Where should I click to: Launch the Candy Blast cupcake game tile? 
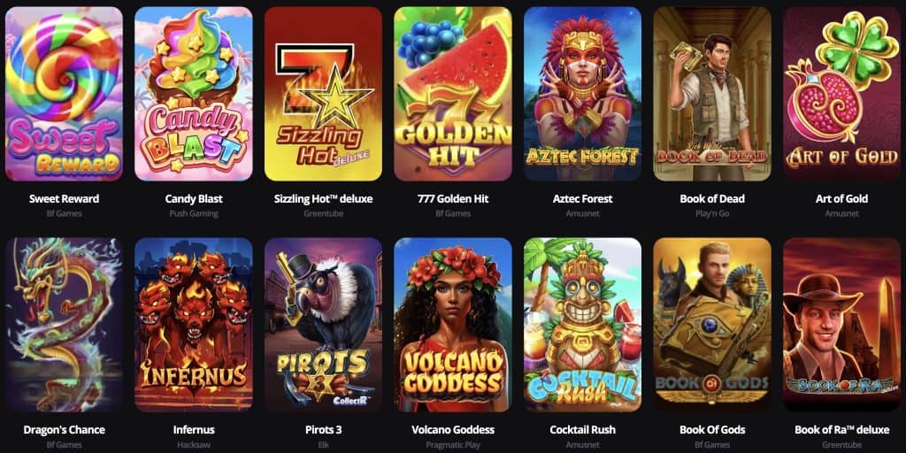tap(194, 94)
